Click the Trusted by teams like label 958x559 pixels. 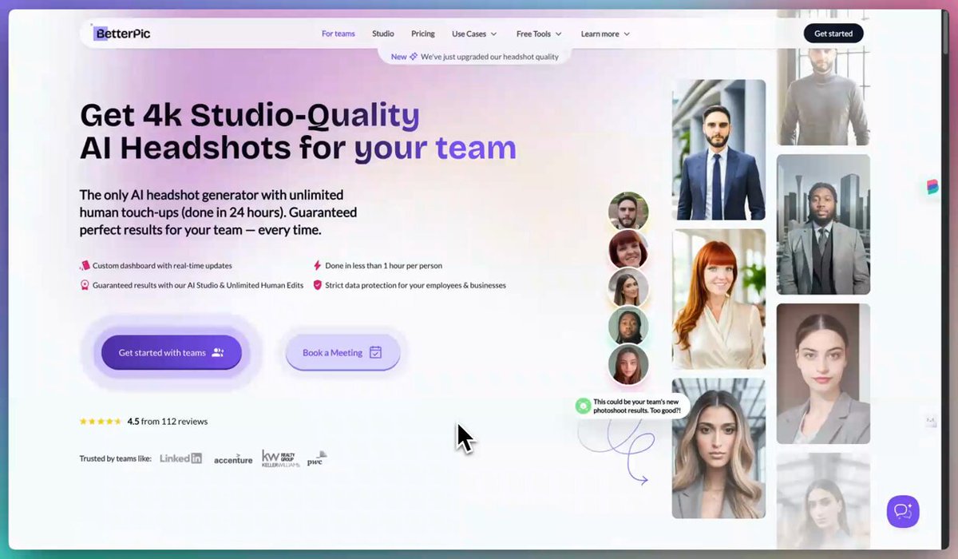(x=116, y=459)
